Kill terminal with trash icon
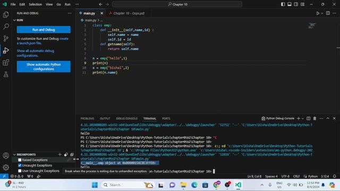The height and width of the screenshot is (191, 340). click(x=314, y=118)
